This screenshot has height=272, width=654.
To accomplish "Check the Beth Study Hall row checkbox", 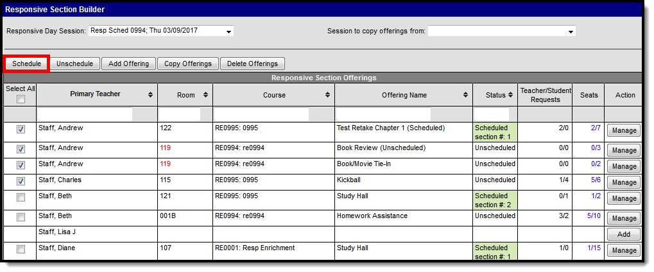I will (x=21, y=198).
